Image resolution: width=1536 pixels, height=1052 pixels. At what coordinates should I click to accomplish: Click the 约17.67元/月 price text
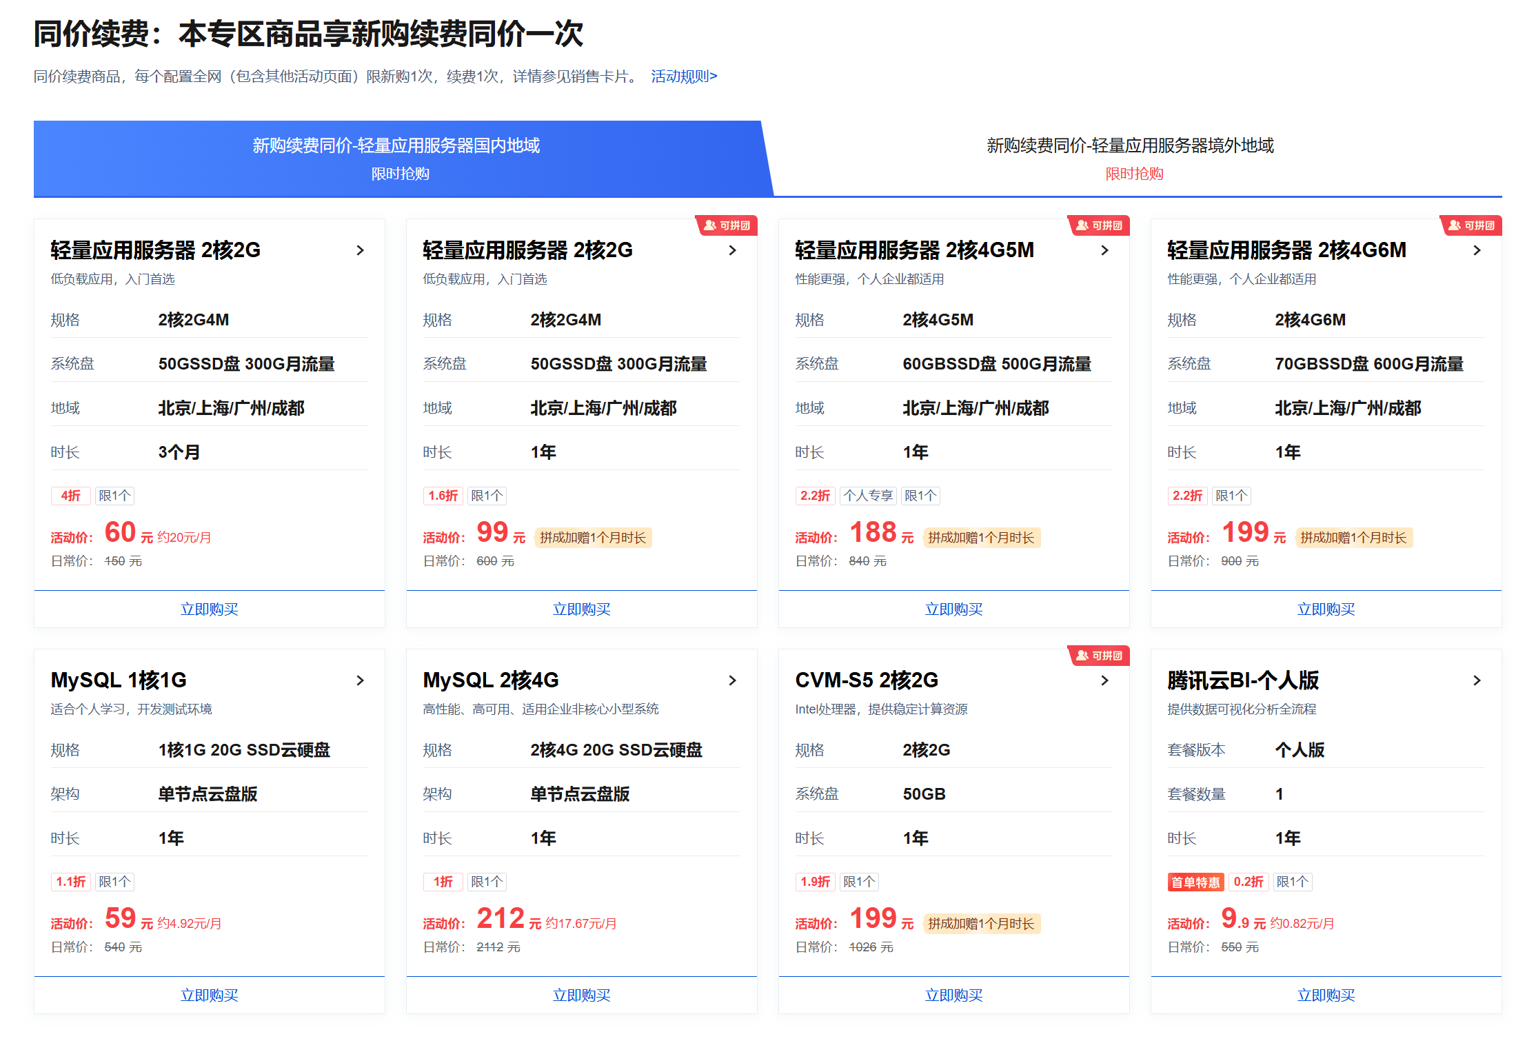click(x=581, y=924)
